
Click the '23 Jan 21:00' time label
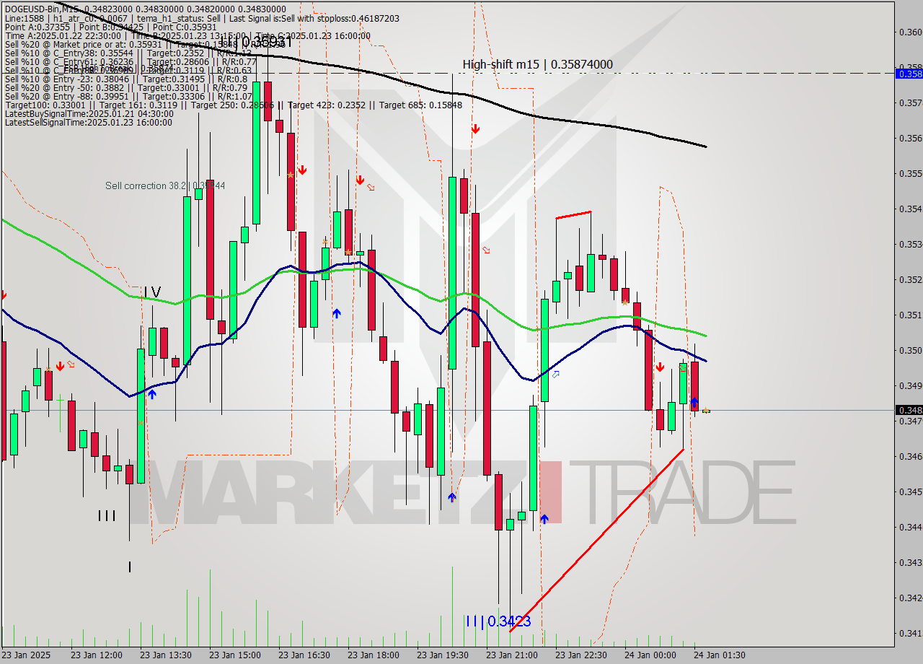coord(511,655)
